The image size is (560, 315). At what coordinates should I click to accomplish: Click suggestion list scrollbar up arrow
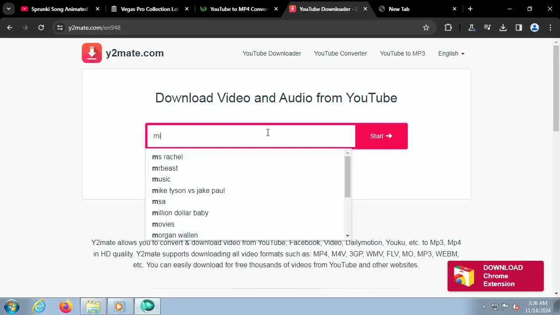coord(347,153)
